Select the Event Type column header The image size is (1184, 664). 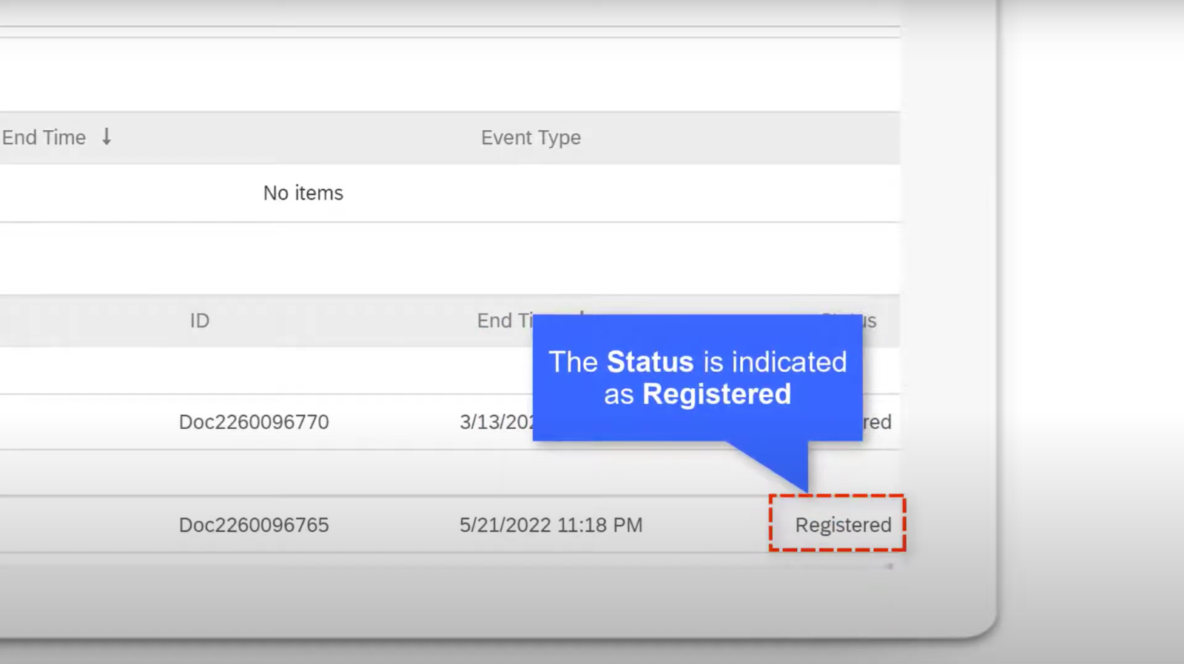click(x=531, y=138)
